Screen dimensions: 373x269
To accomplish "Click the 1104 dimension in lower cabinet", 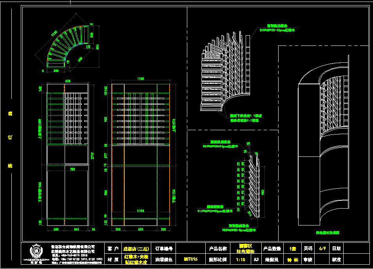I will [140, 211].
